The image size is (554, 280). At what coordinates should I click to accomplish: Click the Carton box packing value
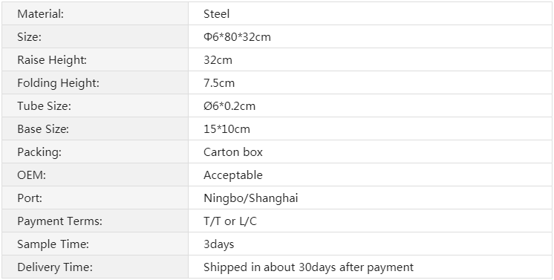pyautogui.click(x=233, y=152)
